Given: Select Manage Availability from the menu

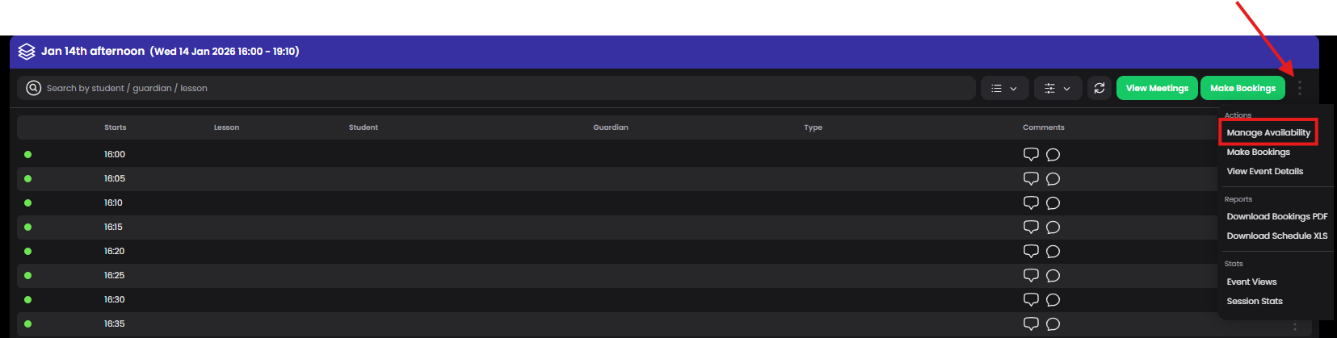Looking at the screenshot, I should pos(1268,132).
